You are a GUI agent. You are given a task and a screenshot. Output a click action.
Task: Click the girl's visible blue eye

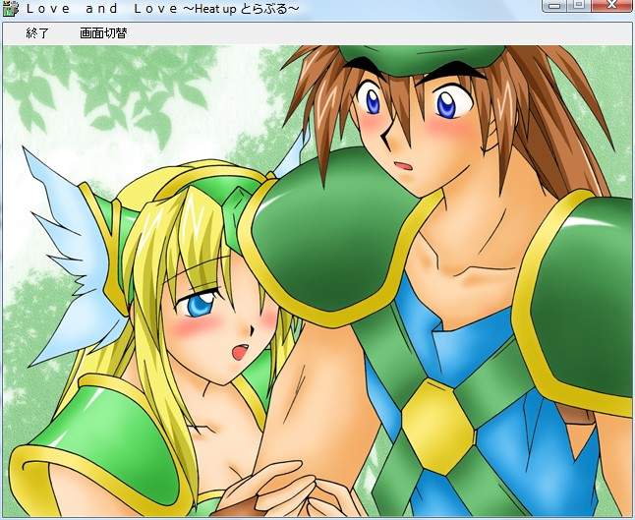(202, 306)
